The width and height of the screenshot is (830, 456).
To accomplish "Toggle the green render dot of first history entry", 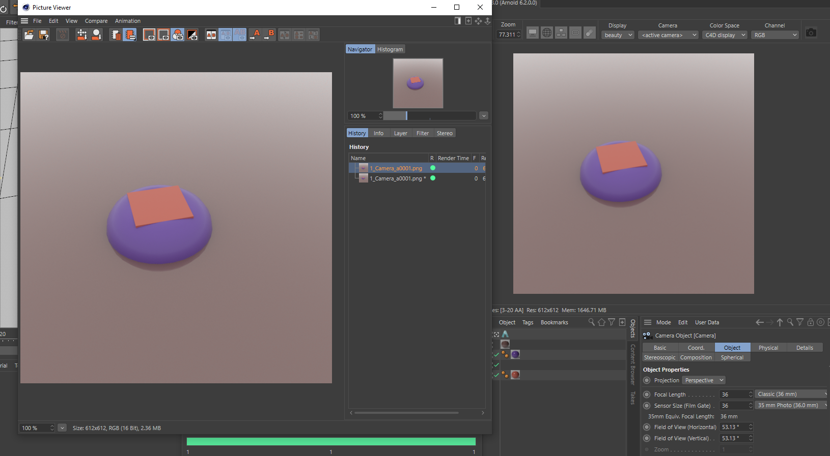I will 433,168.
